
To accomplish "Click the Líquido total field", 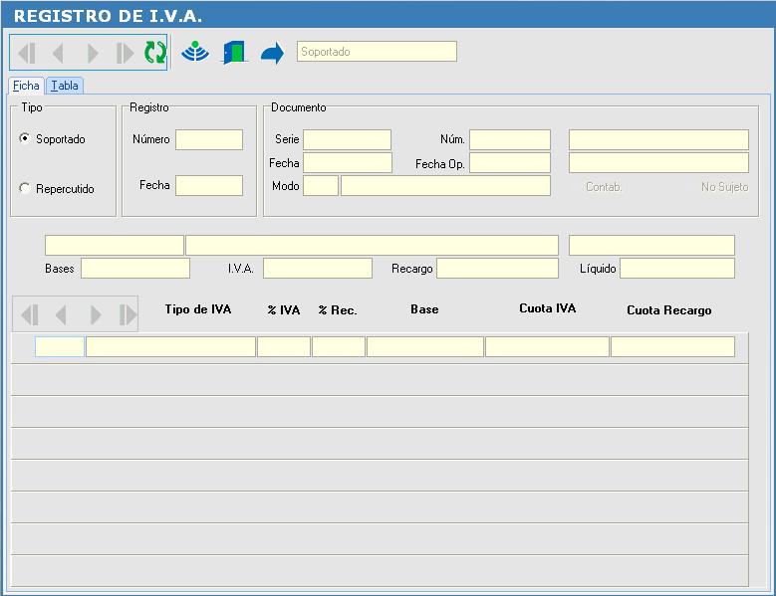I will click(677, 269).
